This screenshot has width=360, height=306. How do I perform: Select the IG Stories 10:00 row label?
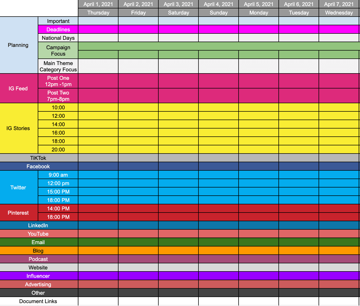58,107
